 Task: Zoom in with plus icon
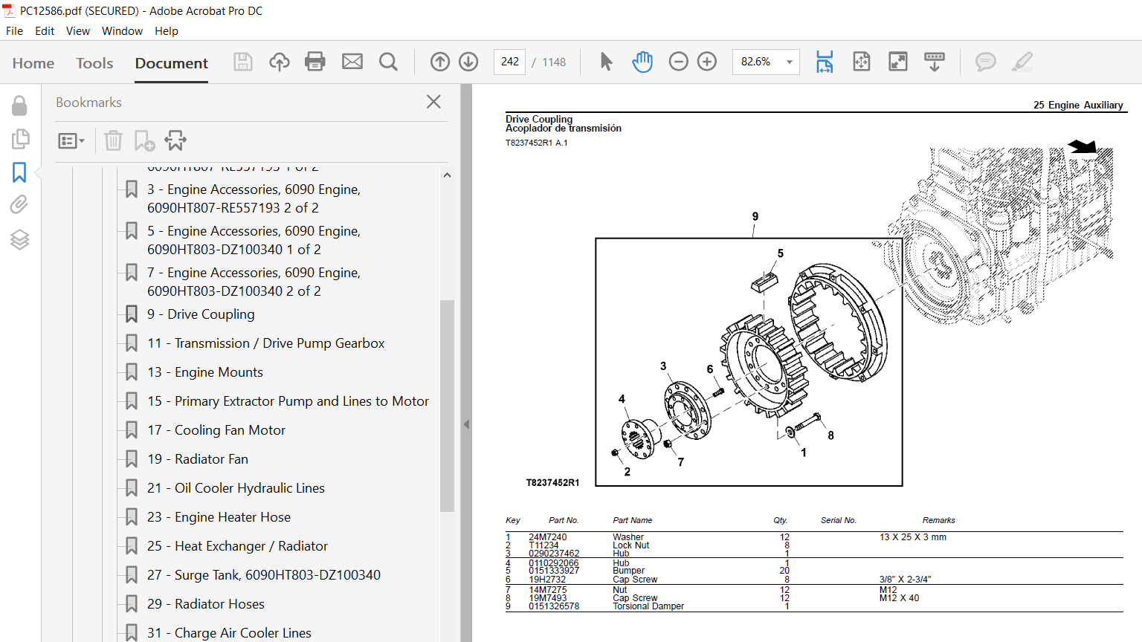(707, 62)
